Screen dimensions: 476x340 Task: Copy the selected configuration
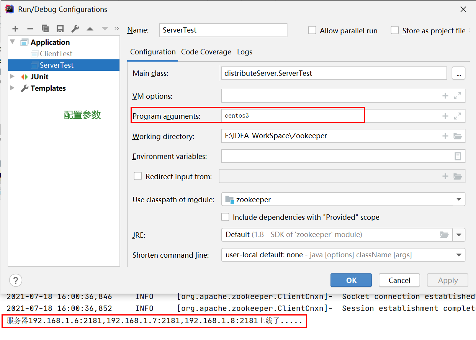pos(45,29)
